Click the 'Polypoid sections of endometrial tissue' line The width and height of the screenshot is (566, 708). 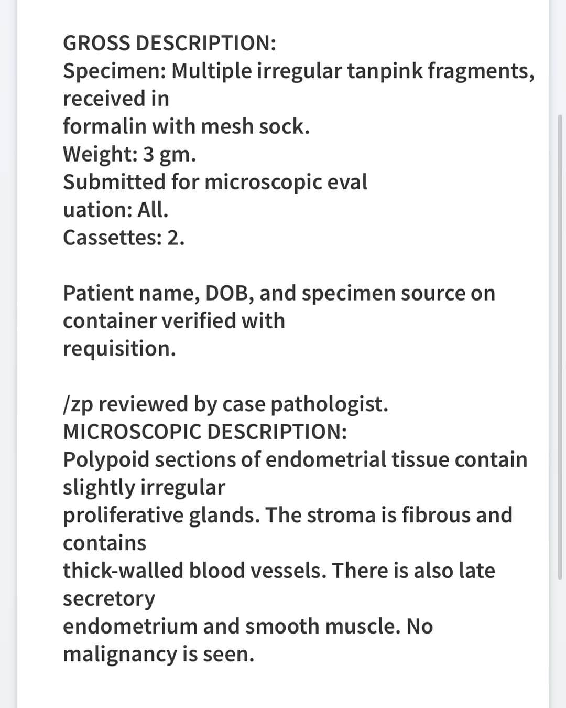coord(295,460)
